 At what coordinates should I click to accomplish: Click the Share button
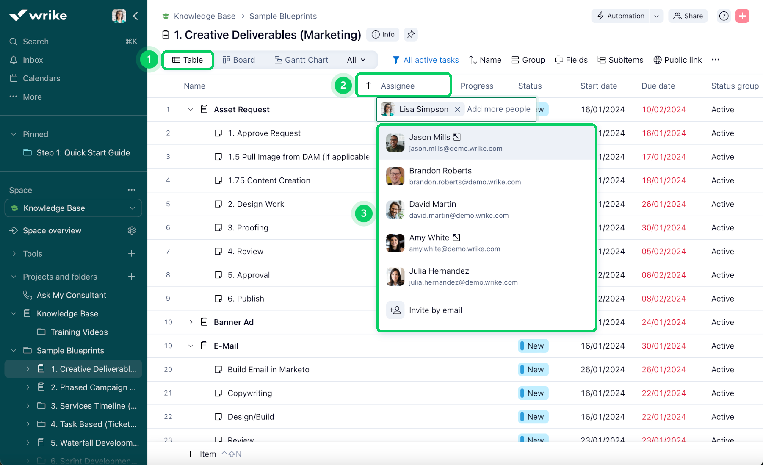(x=688, y=16)
